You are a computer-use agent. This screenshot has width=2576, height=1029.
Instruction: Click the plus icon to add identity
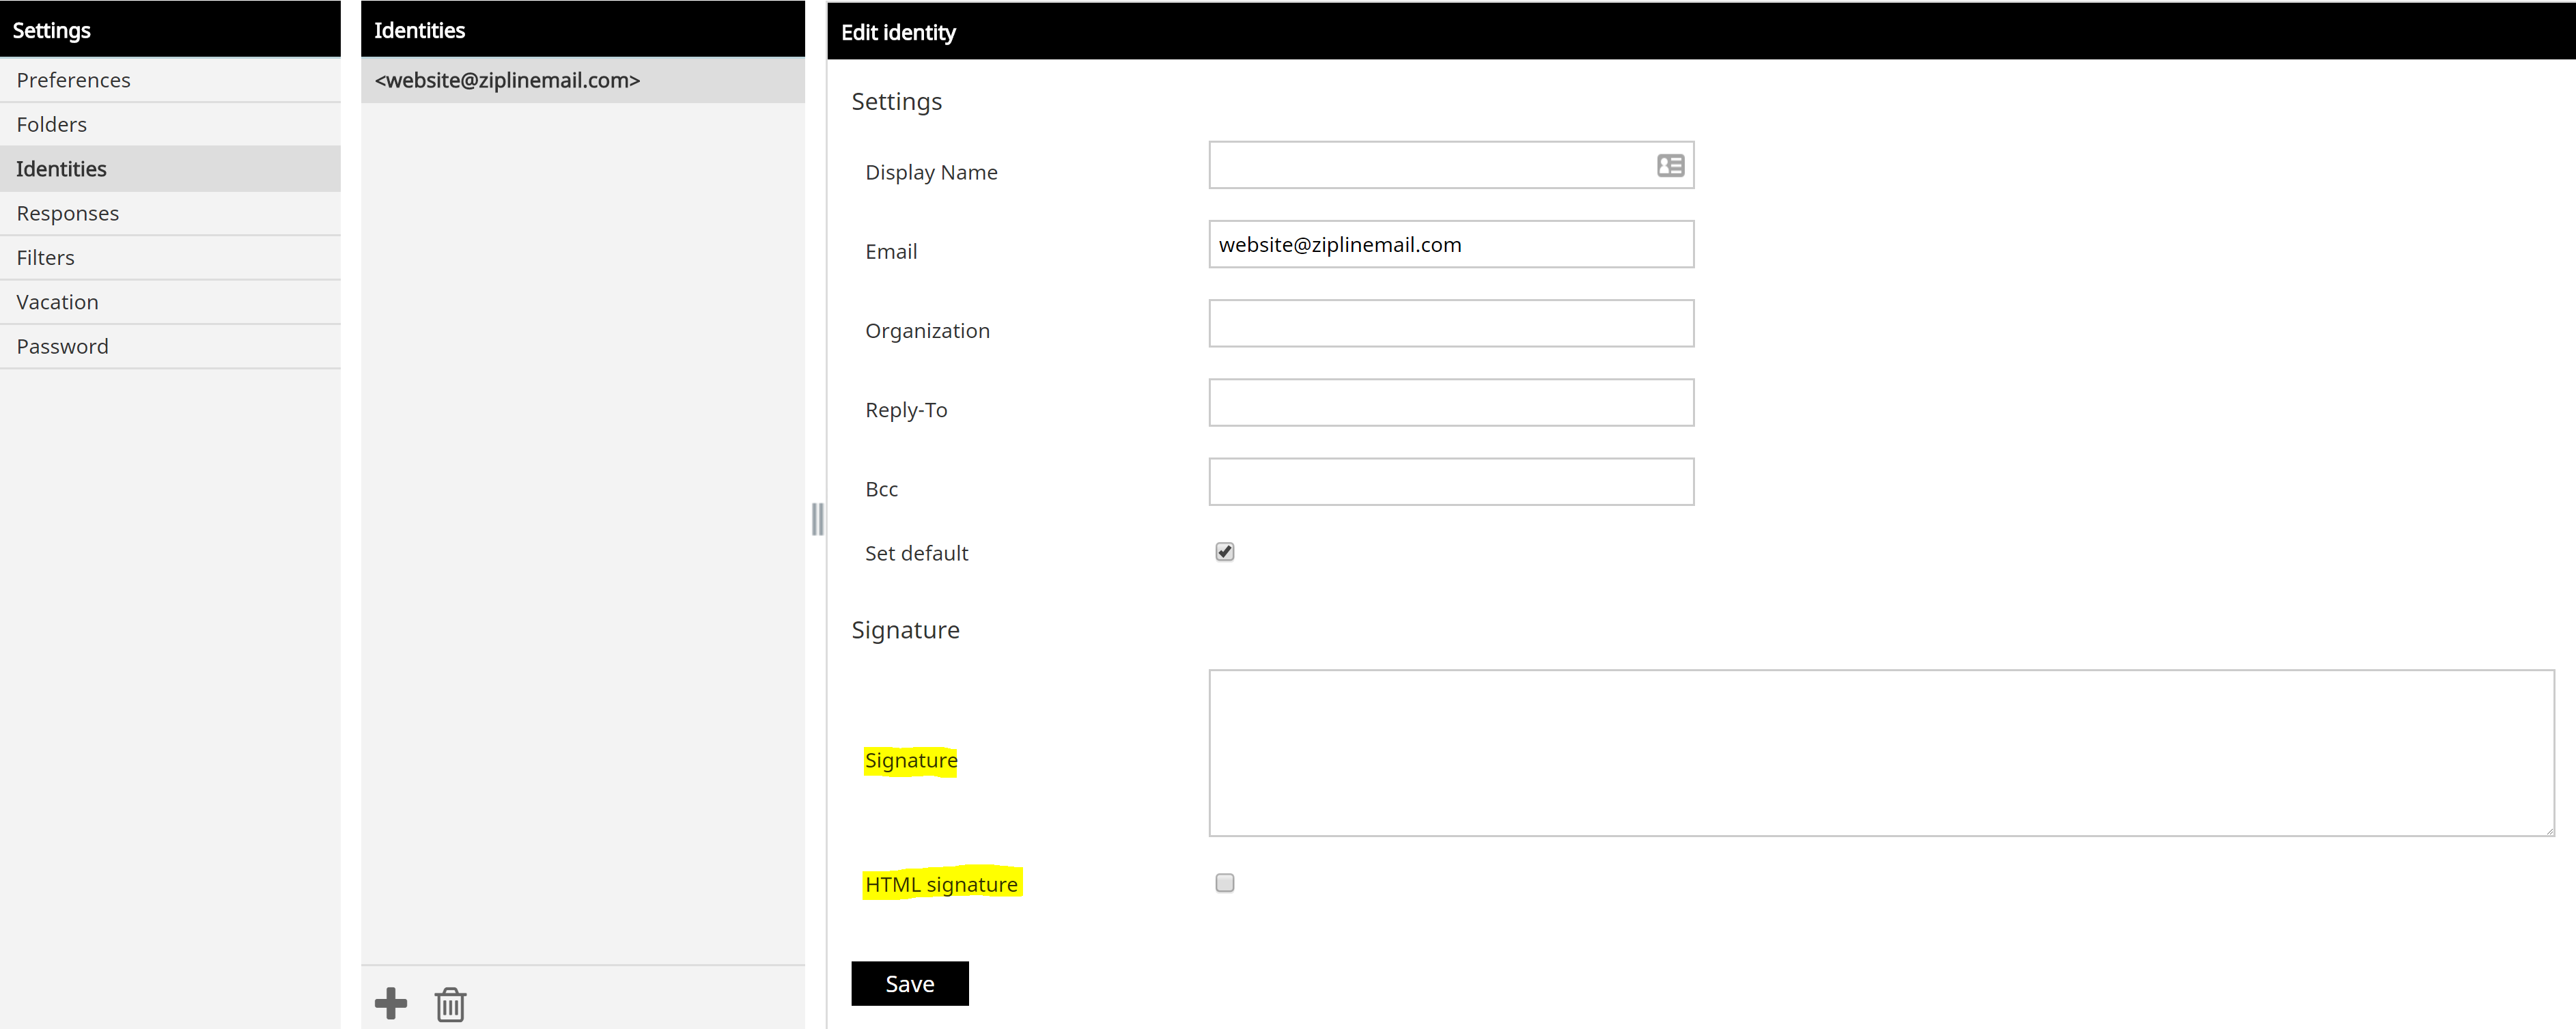(x=391, y=1003)
